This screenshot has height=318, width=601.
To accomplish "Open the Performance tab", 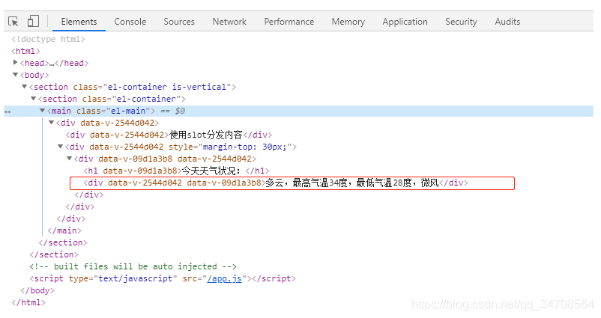I will (289, 22).
